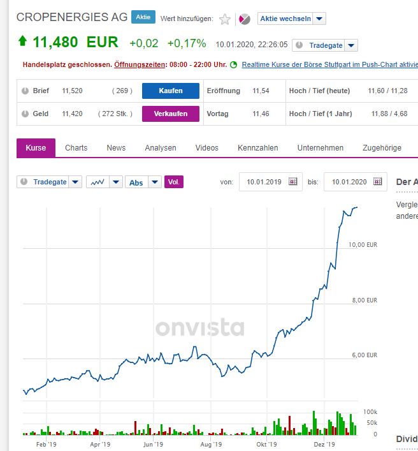This screenshot has width=418, height=451.
Task: Click the pie chart portfolio icon
Action: (245, 19)
